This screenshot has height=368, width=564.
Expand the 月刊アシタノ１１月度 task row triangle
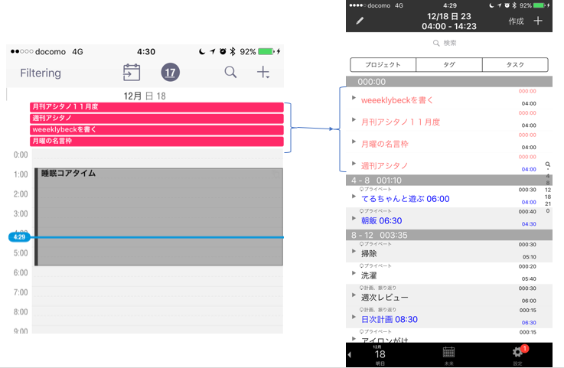[354, 120]
